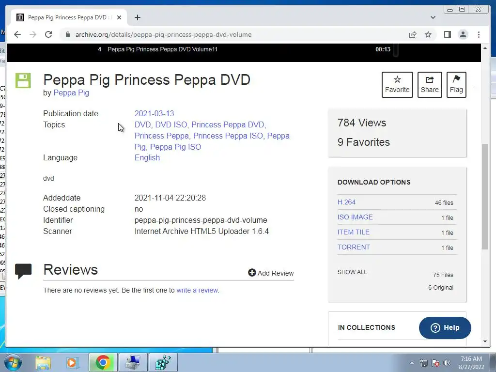
Task: Click the browser back arrow
Action: (x=17, y=34)
